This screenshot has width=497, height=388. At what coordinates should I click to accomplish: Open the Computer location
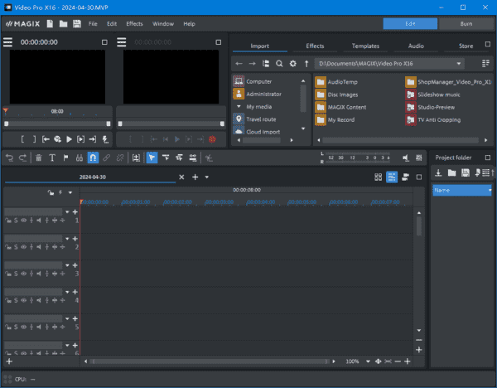258,81
